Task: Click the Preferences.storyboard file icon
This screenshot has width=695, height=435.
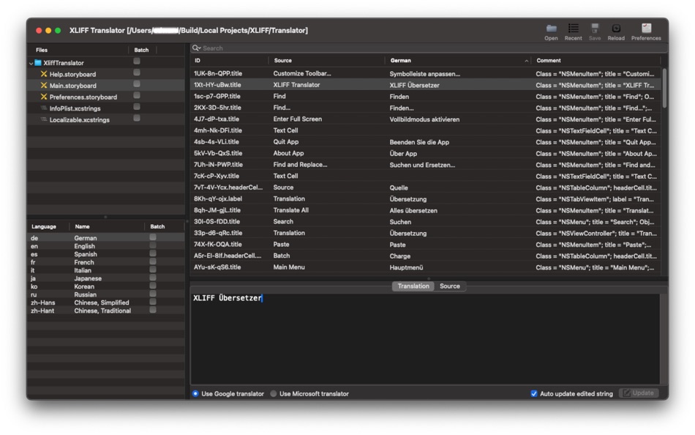Action: coord(44,97)
